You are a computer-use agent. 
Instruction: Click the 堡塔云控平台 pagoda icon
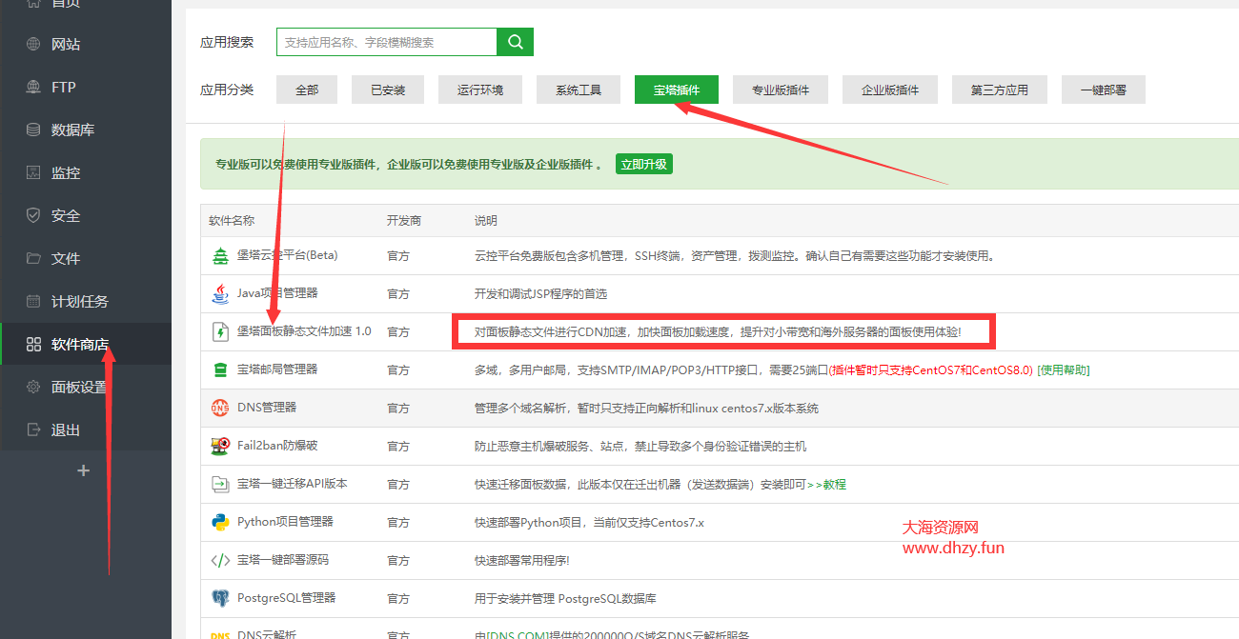coord(220,255)
